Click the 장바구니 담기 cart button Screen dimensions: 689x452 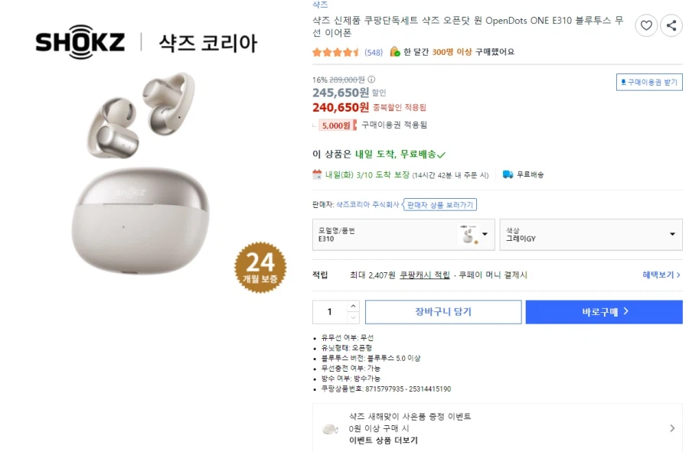point(442,311)
